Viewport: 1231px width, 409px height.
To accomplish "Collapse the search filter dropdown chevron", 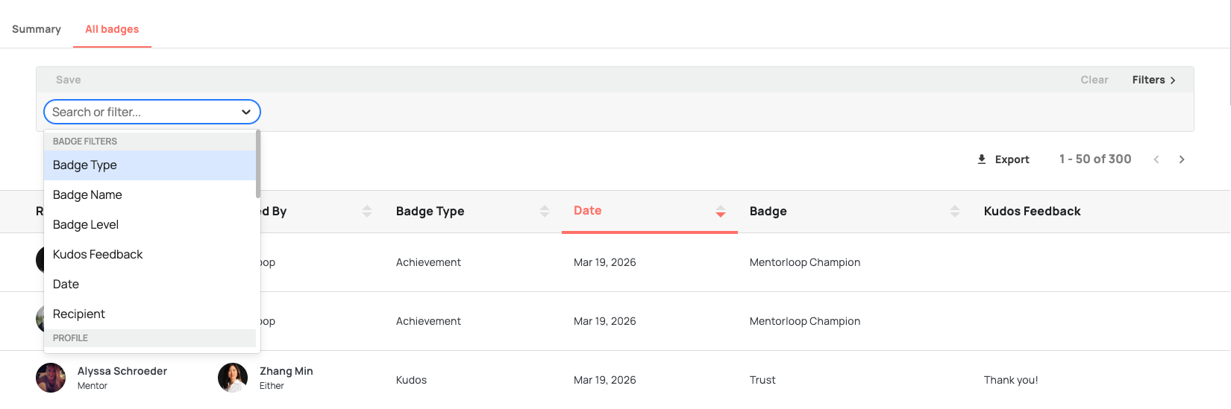I will (x=246, y=112).
